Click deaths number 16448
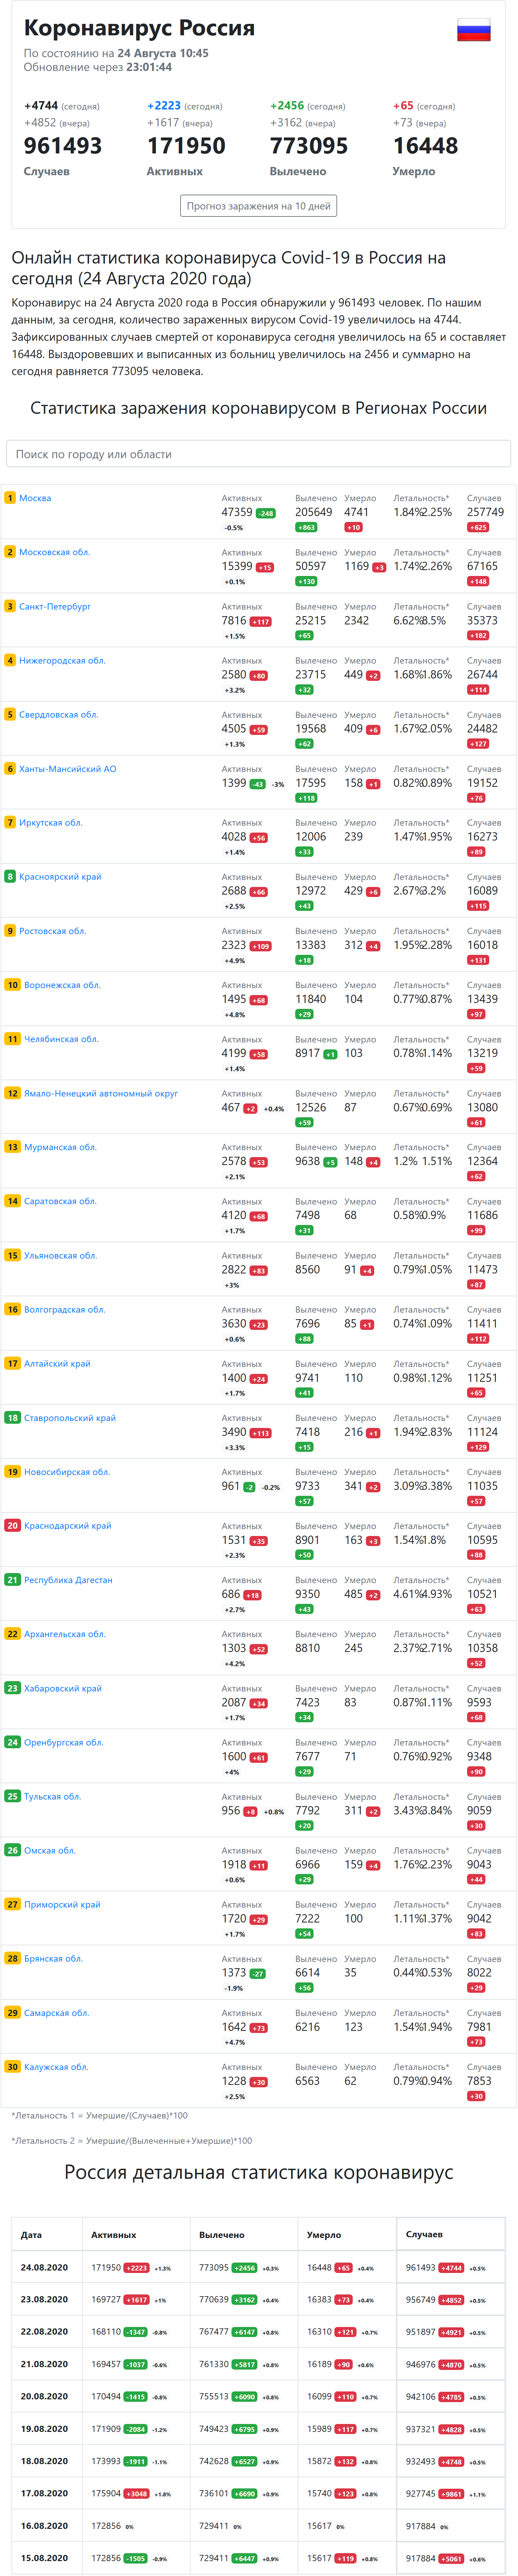The height and width of the screenshot is (2576, 518). [x=425, y=146]
